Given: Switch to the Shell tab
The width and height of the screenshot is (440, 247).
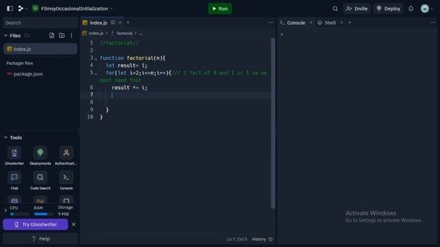Looking at the screenshot, I should tap(330, 23).
